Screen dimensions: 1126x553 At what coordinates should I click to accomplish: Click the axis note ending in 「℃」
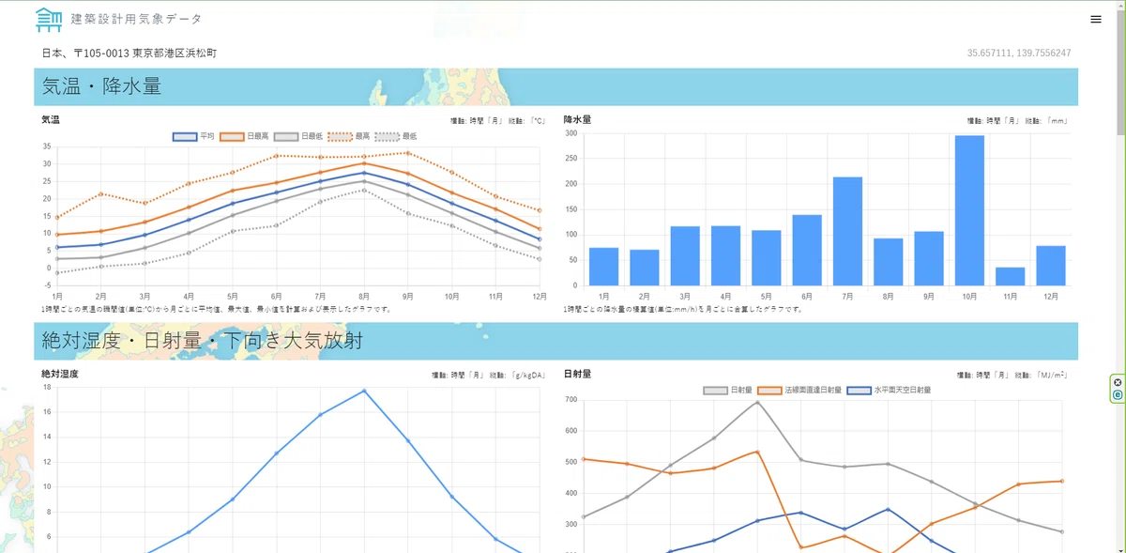(x=498, y=121)
